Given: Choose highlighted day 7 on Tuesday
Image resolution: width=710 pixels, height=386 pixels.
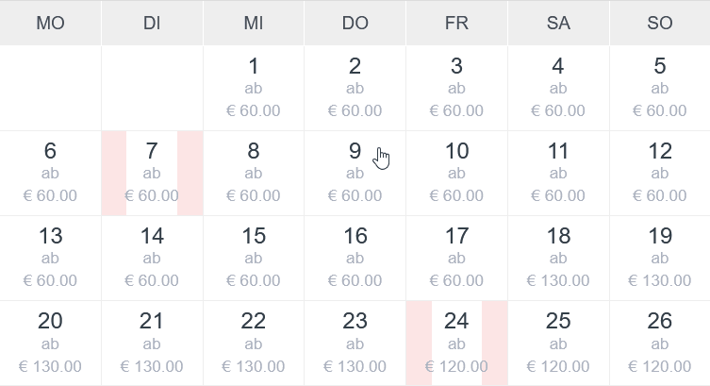Looking at the screenshot, I should click(152, 173).
